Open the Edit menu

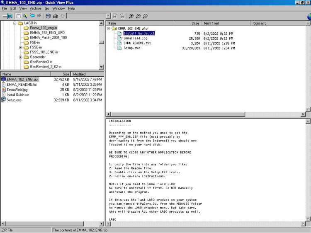point(13,9)
